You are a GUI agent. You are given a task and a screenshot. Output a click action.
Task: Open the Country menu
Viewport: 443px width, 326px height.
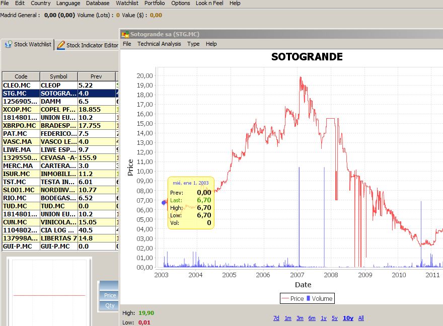point(41,3)
